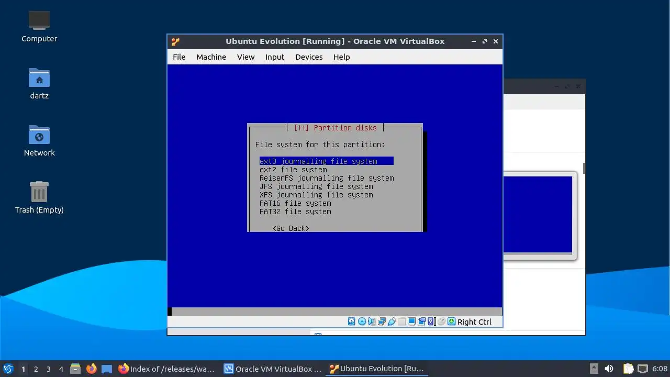This screenshot has width=670, height=377.
Task: Click the wired network tray icon
Action: pyautogui.click(x=643, y=369)
